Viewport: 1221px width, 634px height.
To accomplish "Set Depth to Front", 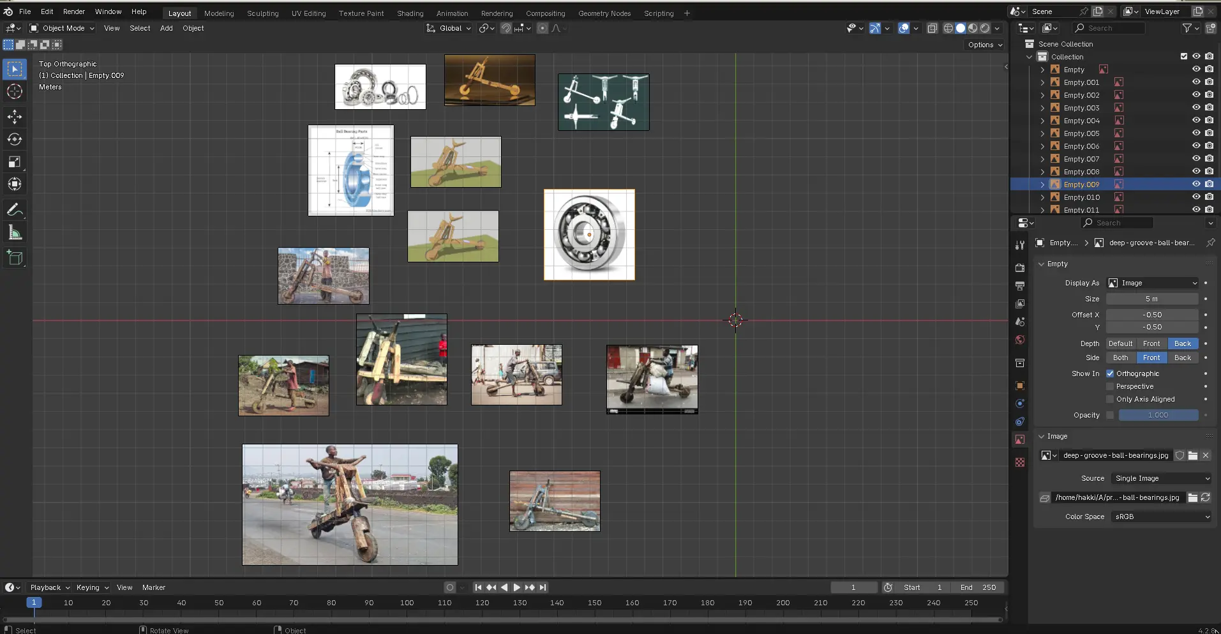I will point(1152,343).
